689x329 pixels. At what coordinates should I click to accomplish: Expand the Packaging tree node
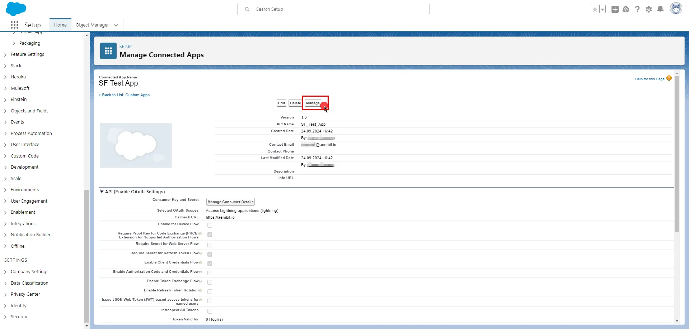point(14,43)
